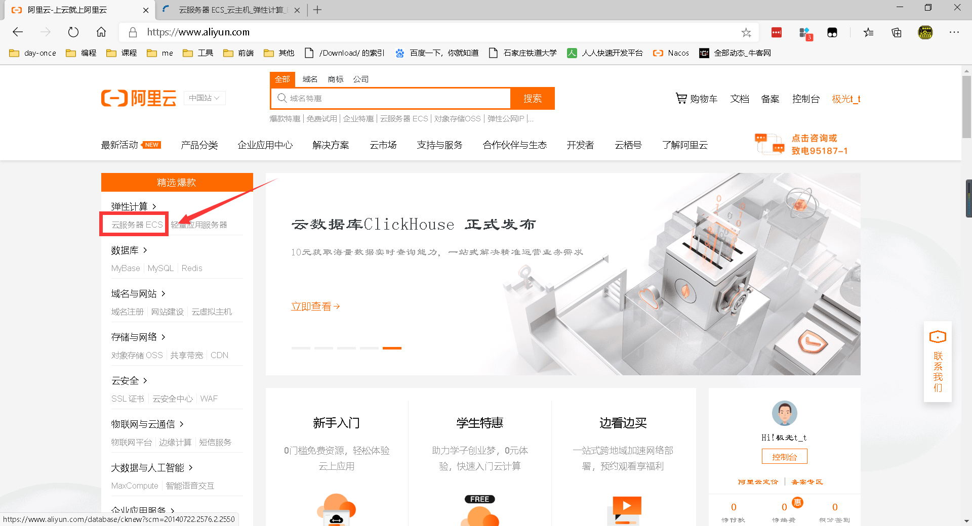
Task: Open the 编程 bookmark folder
Action: [x=81, y=53]
